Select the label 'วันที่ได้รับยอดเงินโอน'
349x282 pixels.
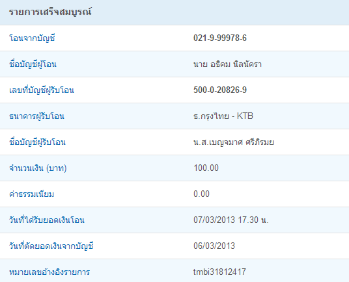tap(47, 220)
